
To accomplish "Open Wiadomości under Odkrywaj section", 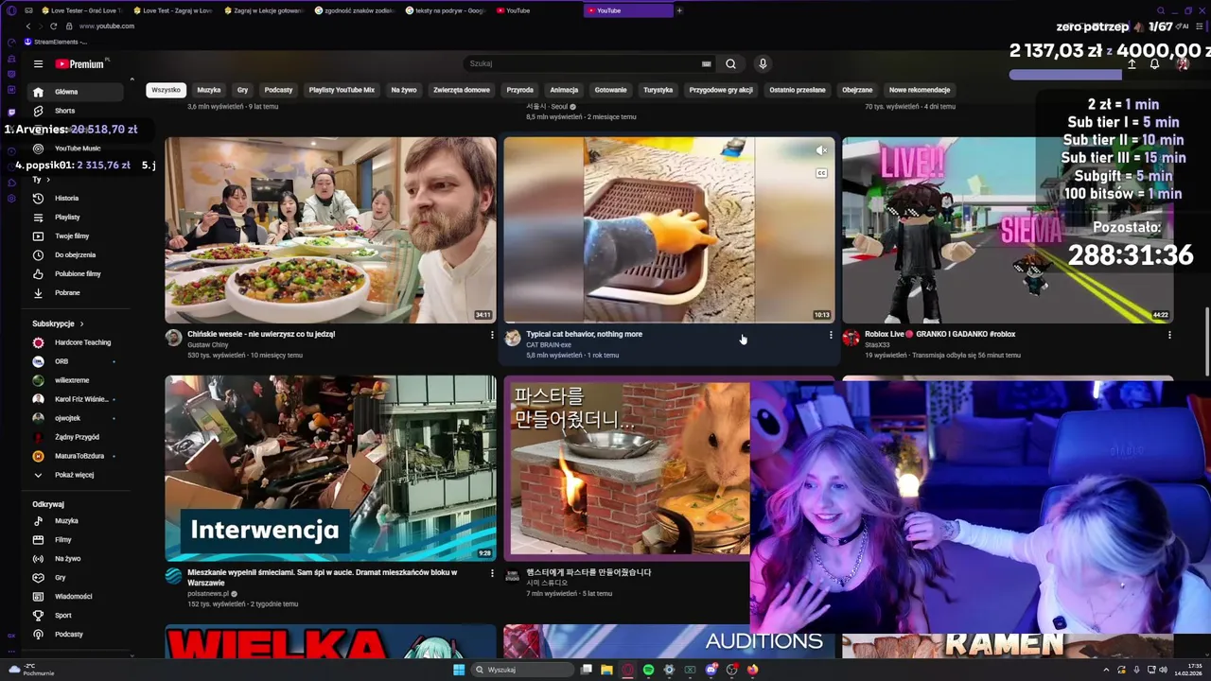I will coord(72,597).
